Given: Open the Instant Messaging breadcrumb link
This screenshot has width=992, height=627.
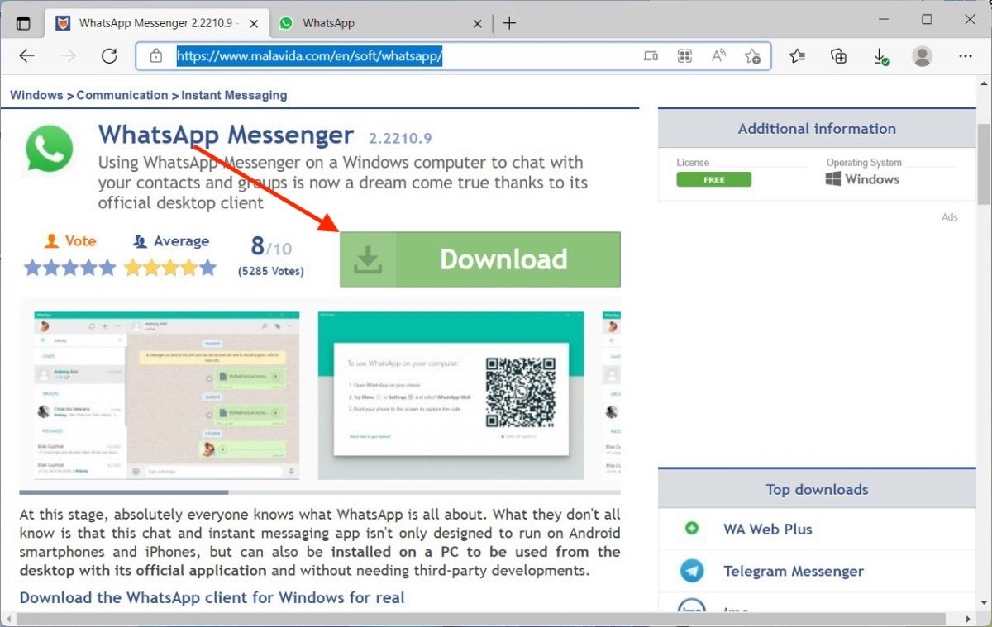Looking at the screenshot, I should (234, 95).
